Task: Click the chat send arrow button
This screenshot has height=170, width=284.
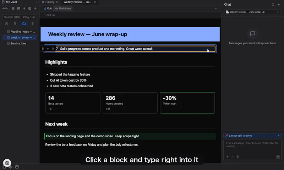Action: click(x=278, y=157)
